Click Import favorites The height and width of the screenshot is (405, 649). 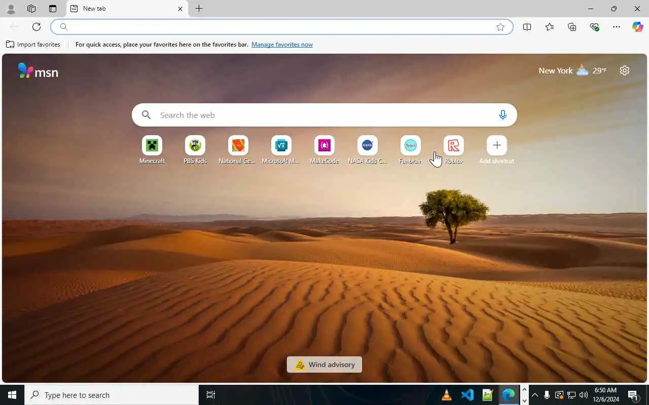(33, 45)
